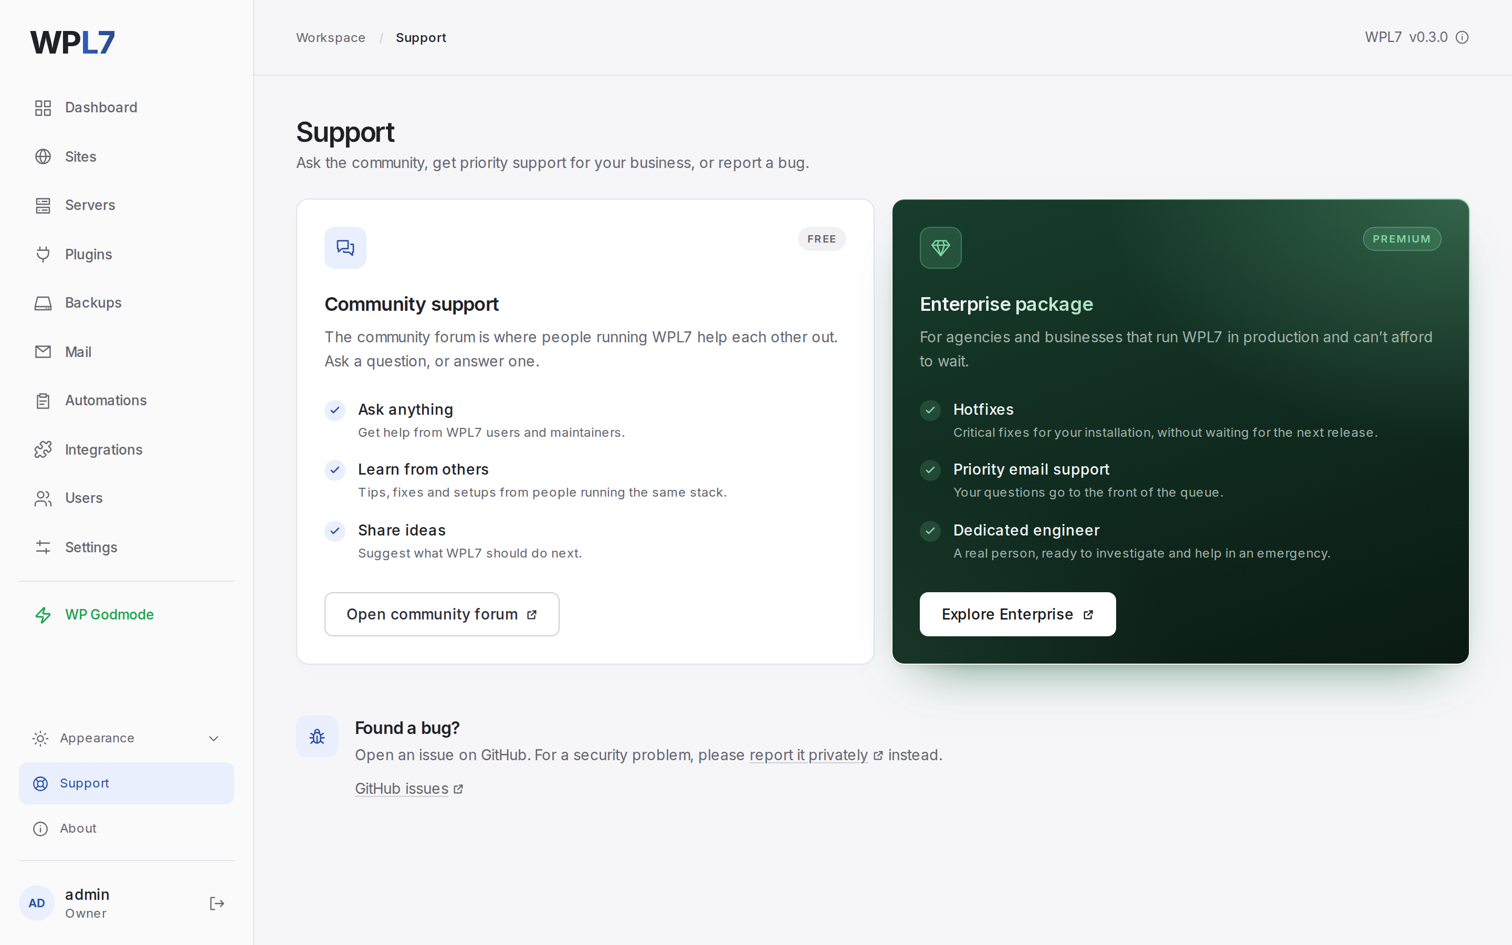Click the Dashboard grid icon

pos(43,108)
